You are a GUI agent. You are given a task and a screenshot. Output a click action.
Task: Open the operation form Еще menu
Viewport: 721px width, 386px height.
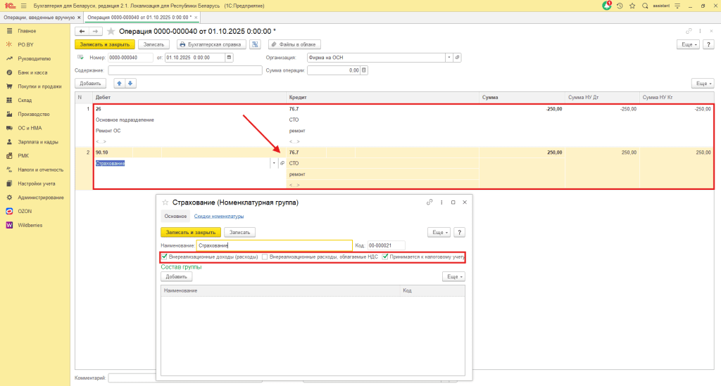[689, 44]
